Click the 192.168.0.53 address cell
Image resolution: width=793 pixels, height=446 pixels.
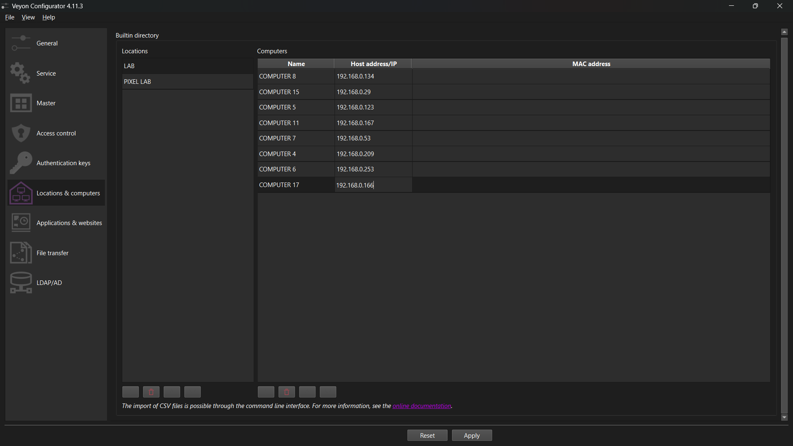coord(373,138)
